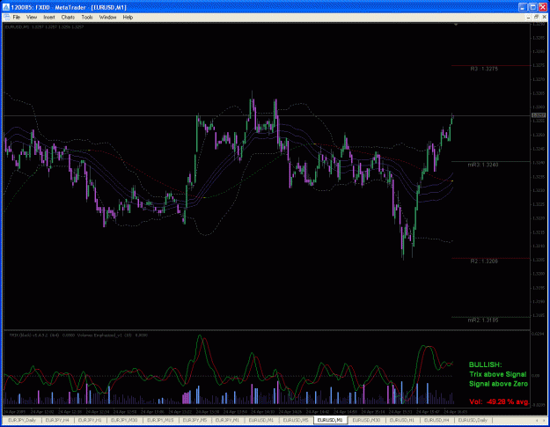Click the chart document icon beside File
This screenshot has height=427, width=550.
click(x=6, y=18)
